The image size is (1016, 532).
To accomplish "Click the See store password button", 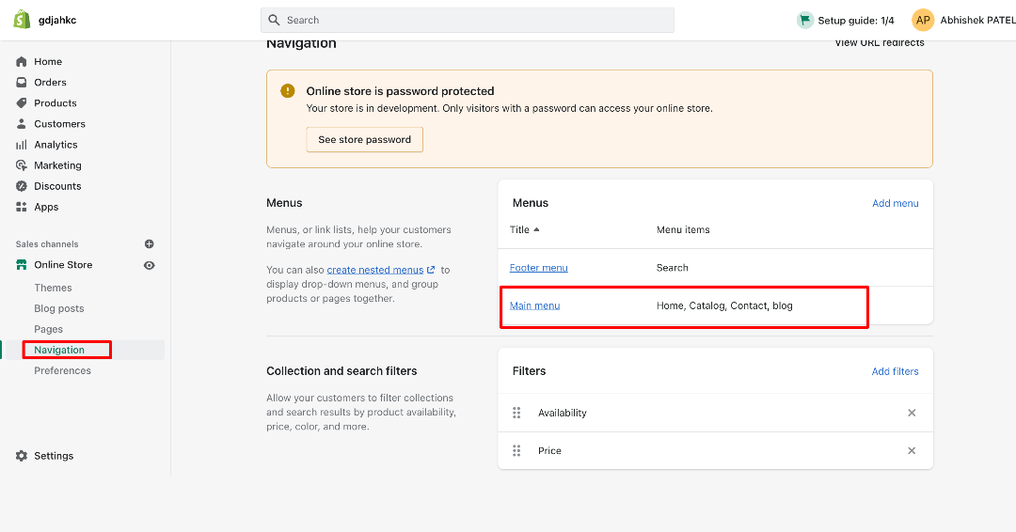I will point(365,139).
